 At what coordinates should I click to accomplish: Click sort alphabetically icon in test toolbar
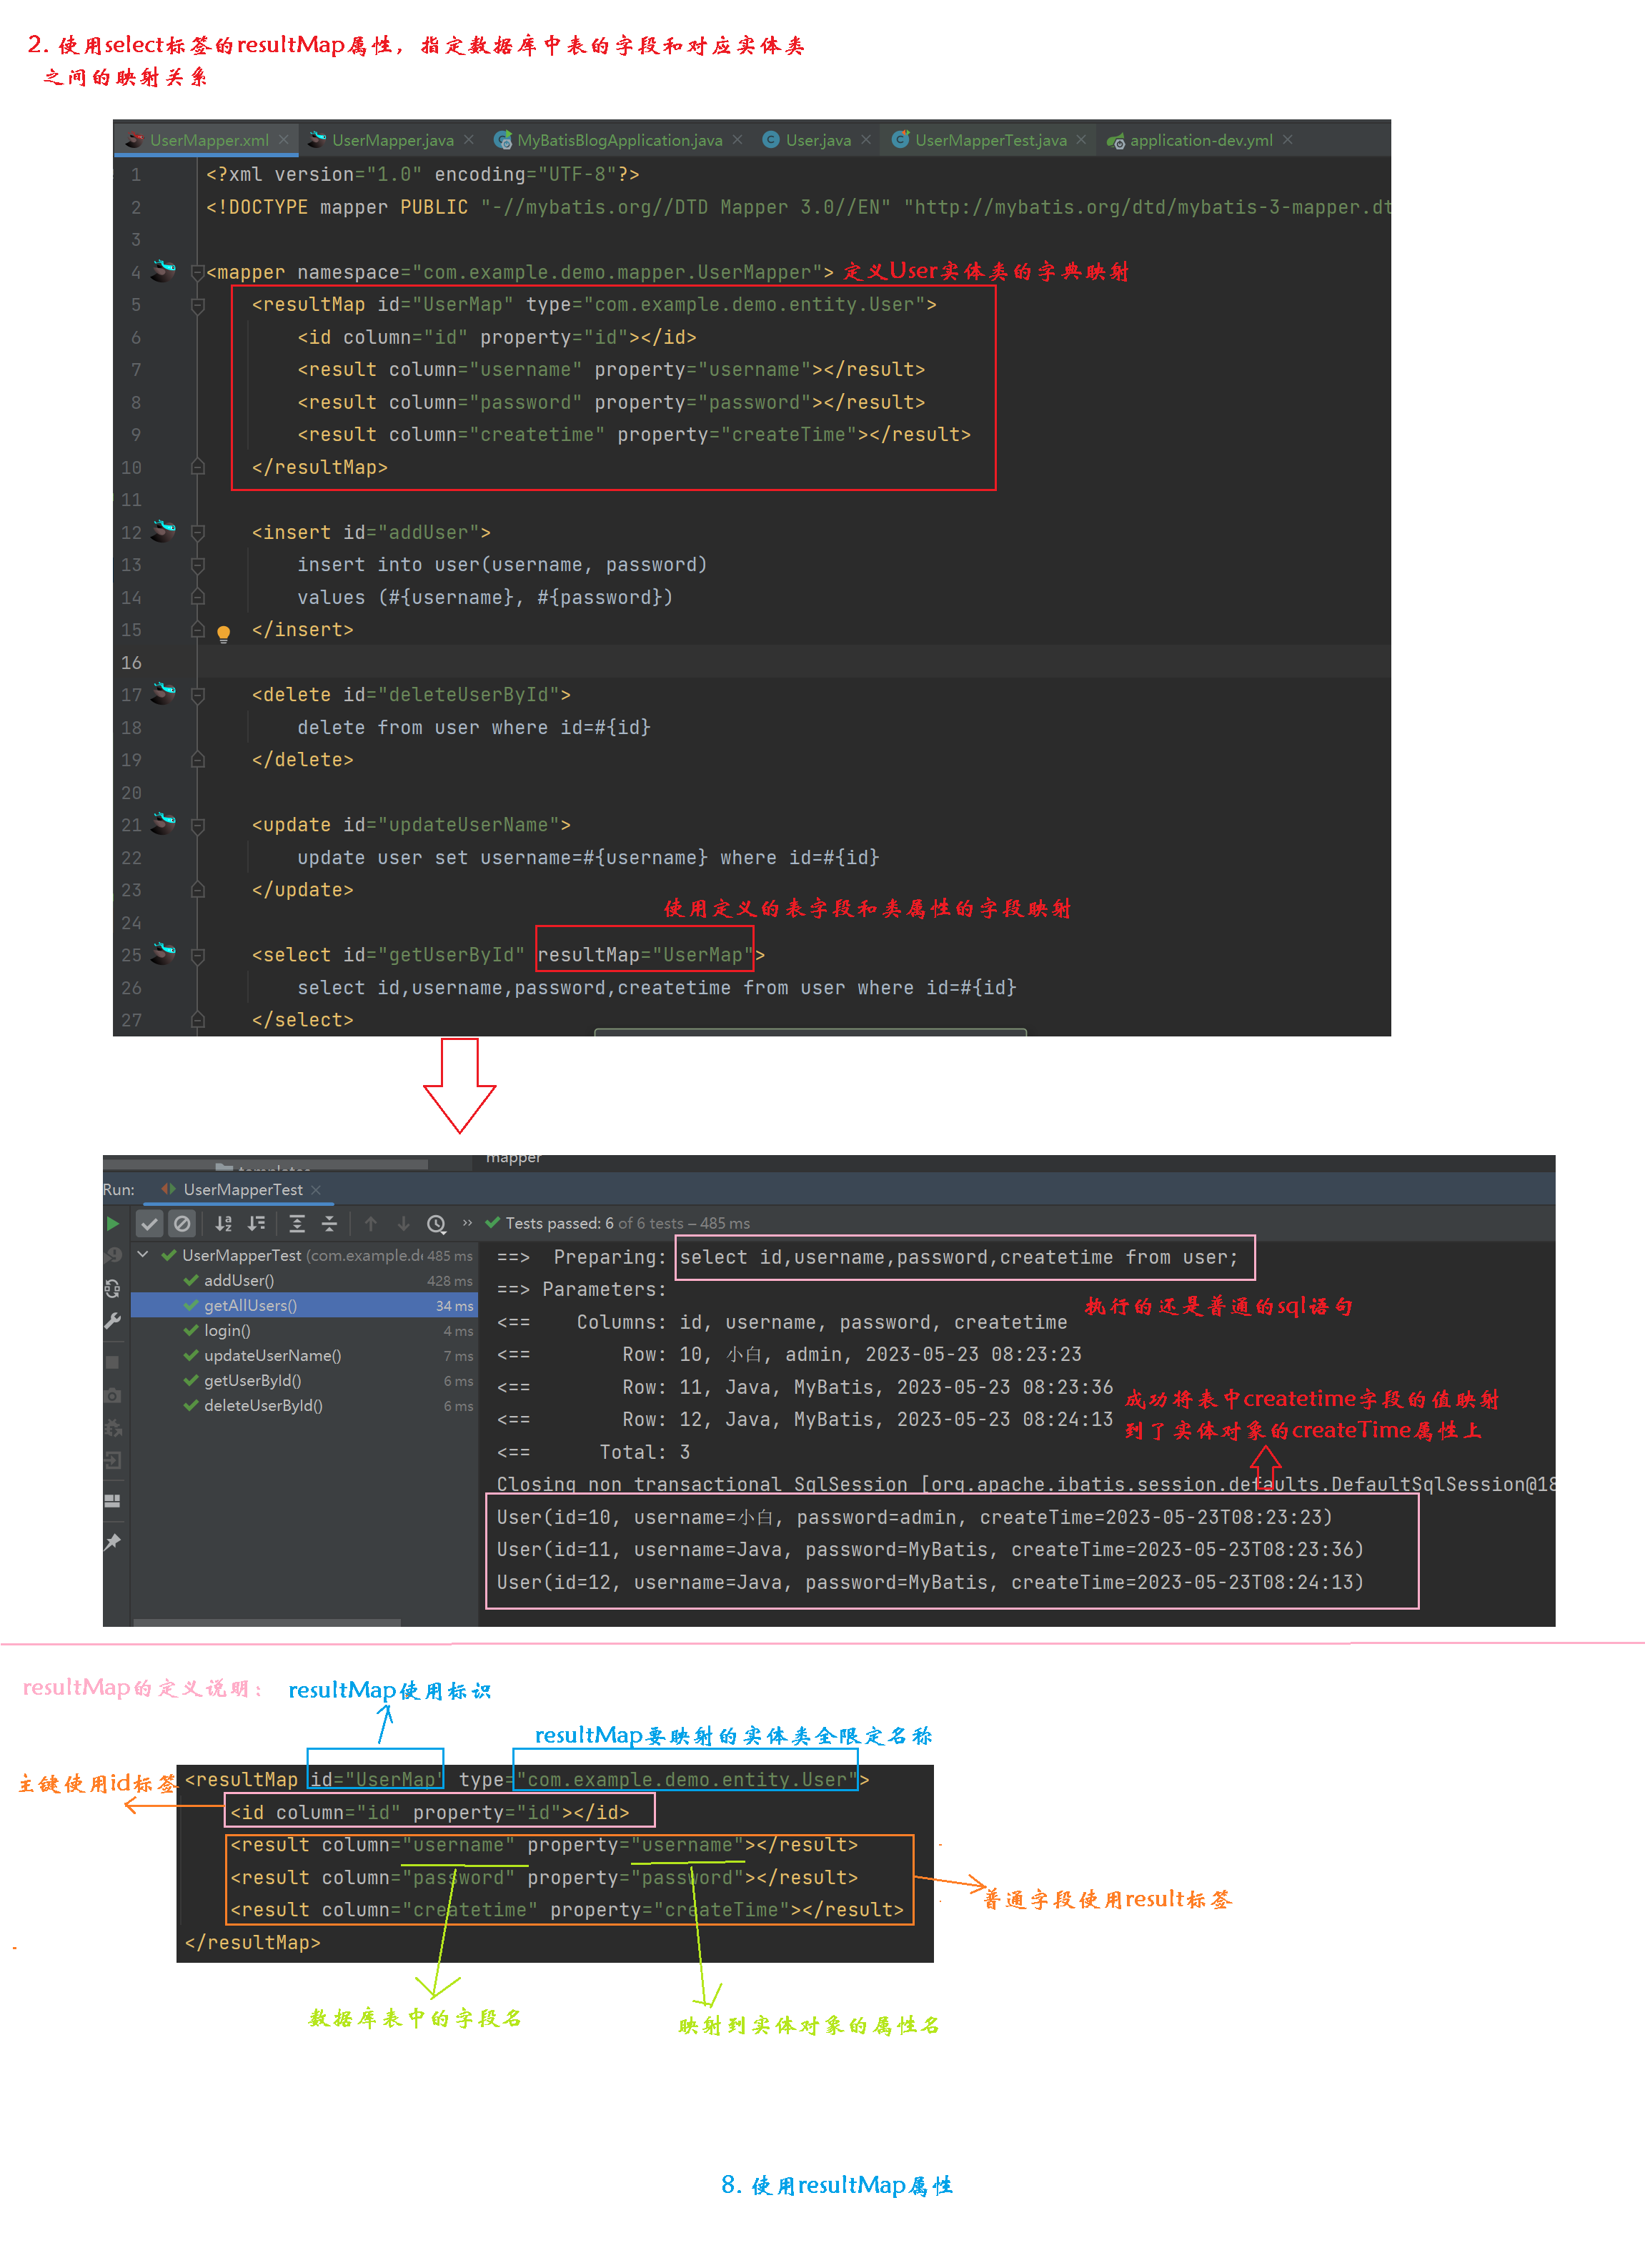(223, 1223)
